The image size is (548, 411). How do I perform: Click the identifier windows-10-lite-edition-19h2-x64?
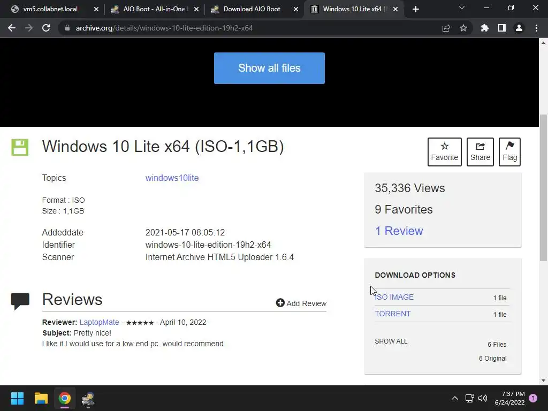pos(208,245)
